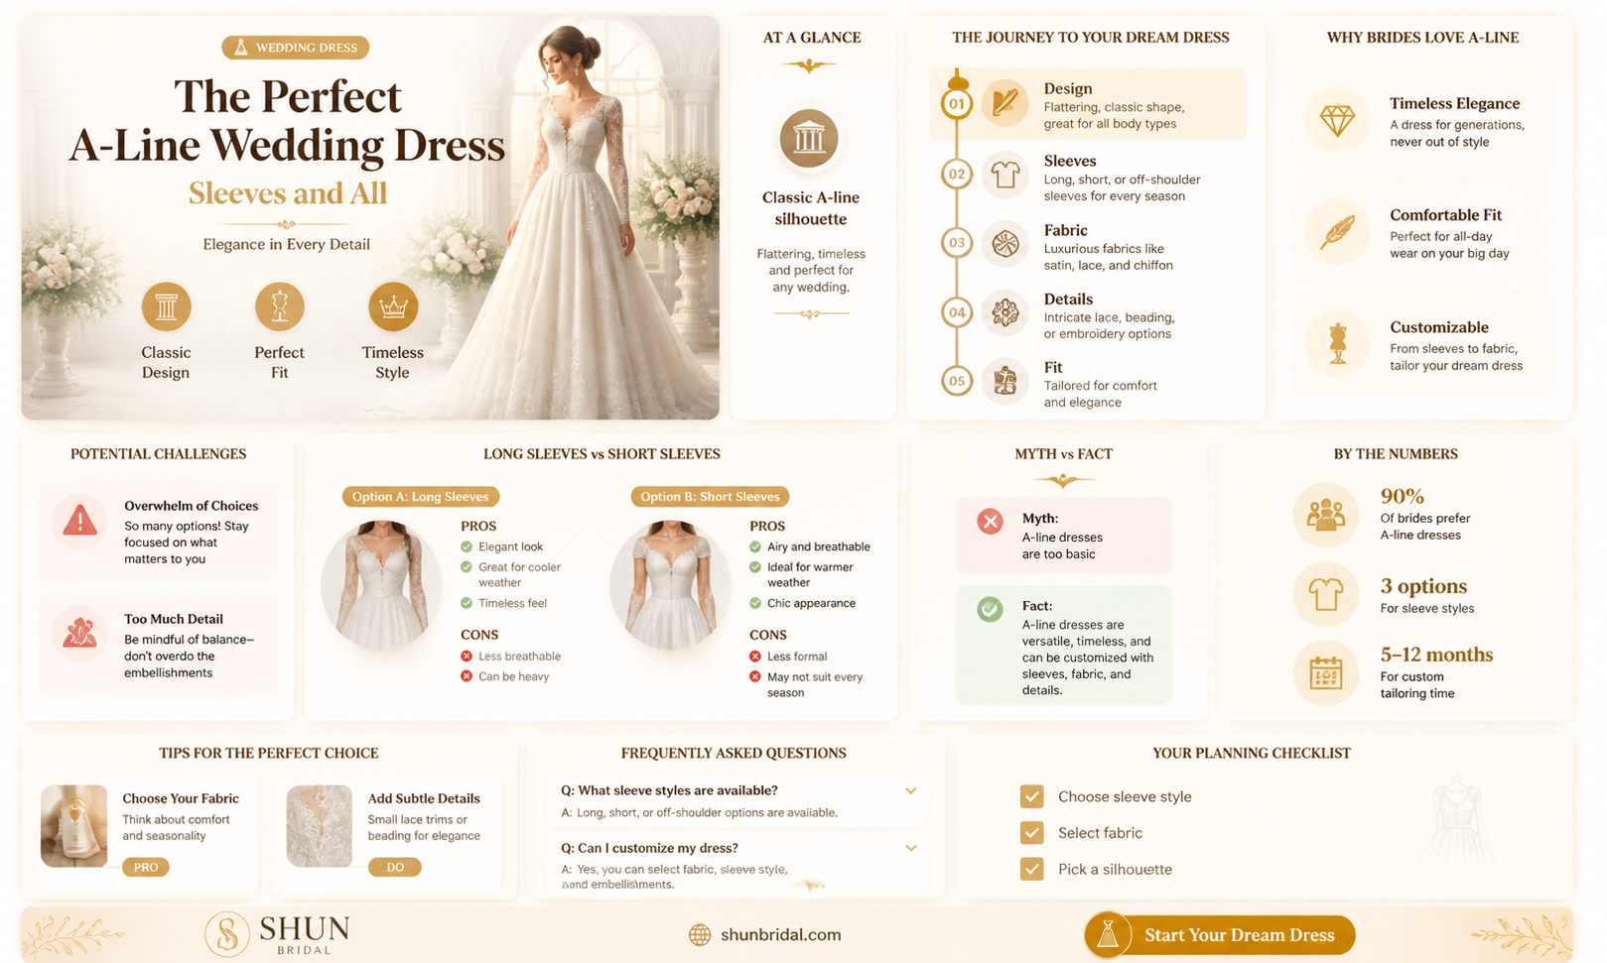Click the 5–12 months calendar icon
Image resolution: width=1607 pixels, height=963 pixels.
pos(1325,673)
